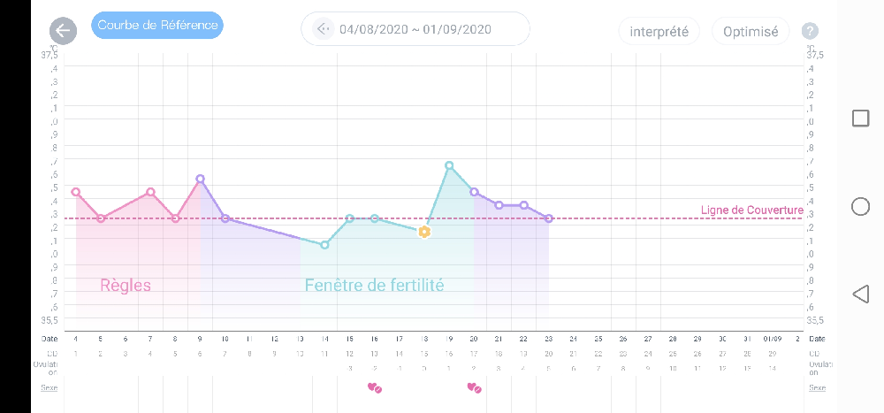Screen dimensions: 884x413
Task: Select the lowest temperature point on date 14
Action: pos(324,244)
